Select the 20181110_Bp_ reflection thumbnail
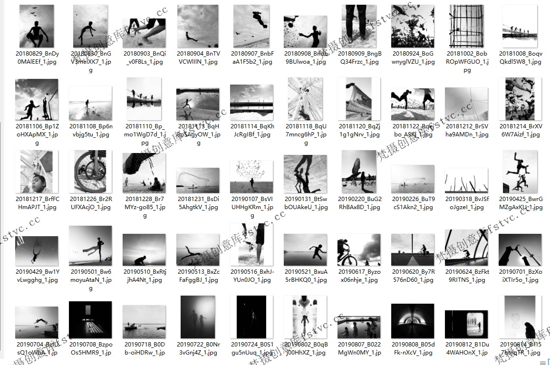Image resolution: width=550 pixels, height=365 pixels. tap(144, 99)
